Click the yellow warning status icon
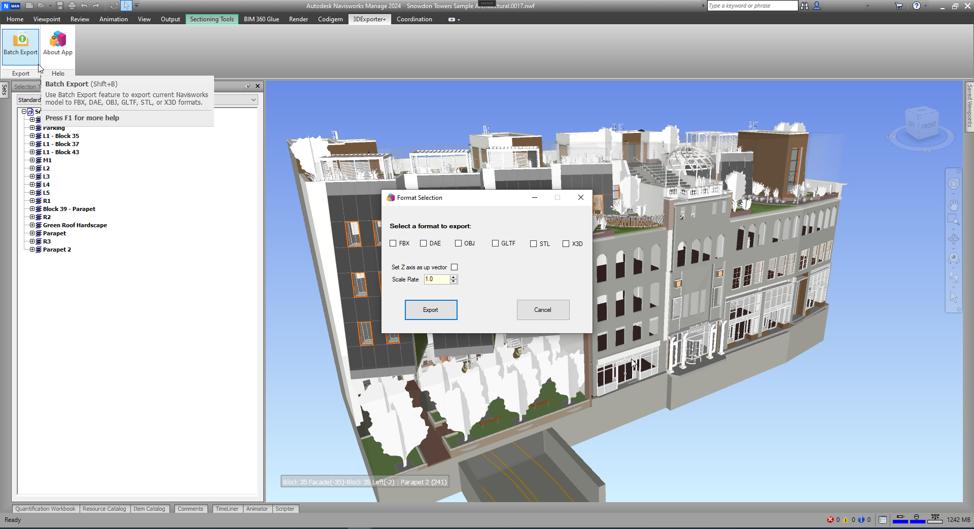The width and height of the screenshot is (974, 529). pos(846,519)
